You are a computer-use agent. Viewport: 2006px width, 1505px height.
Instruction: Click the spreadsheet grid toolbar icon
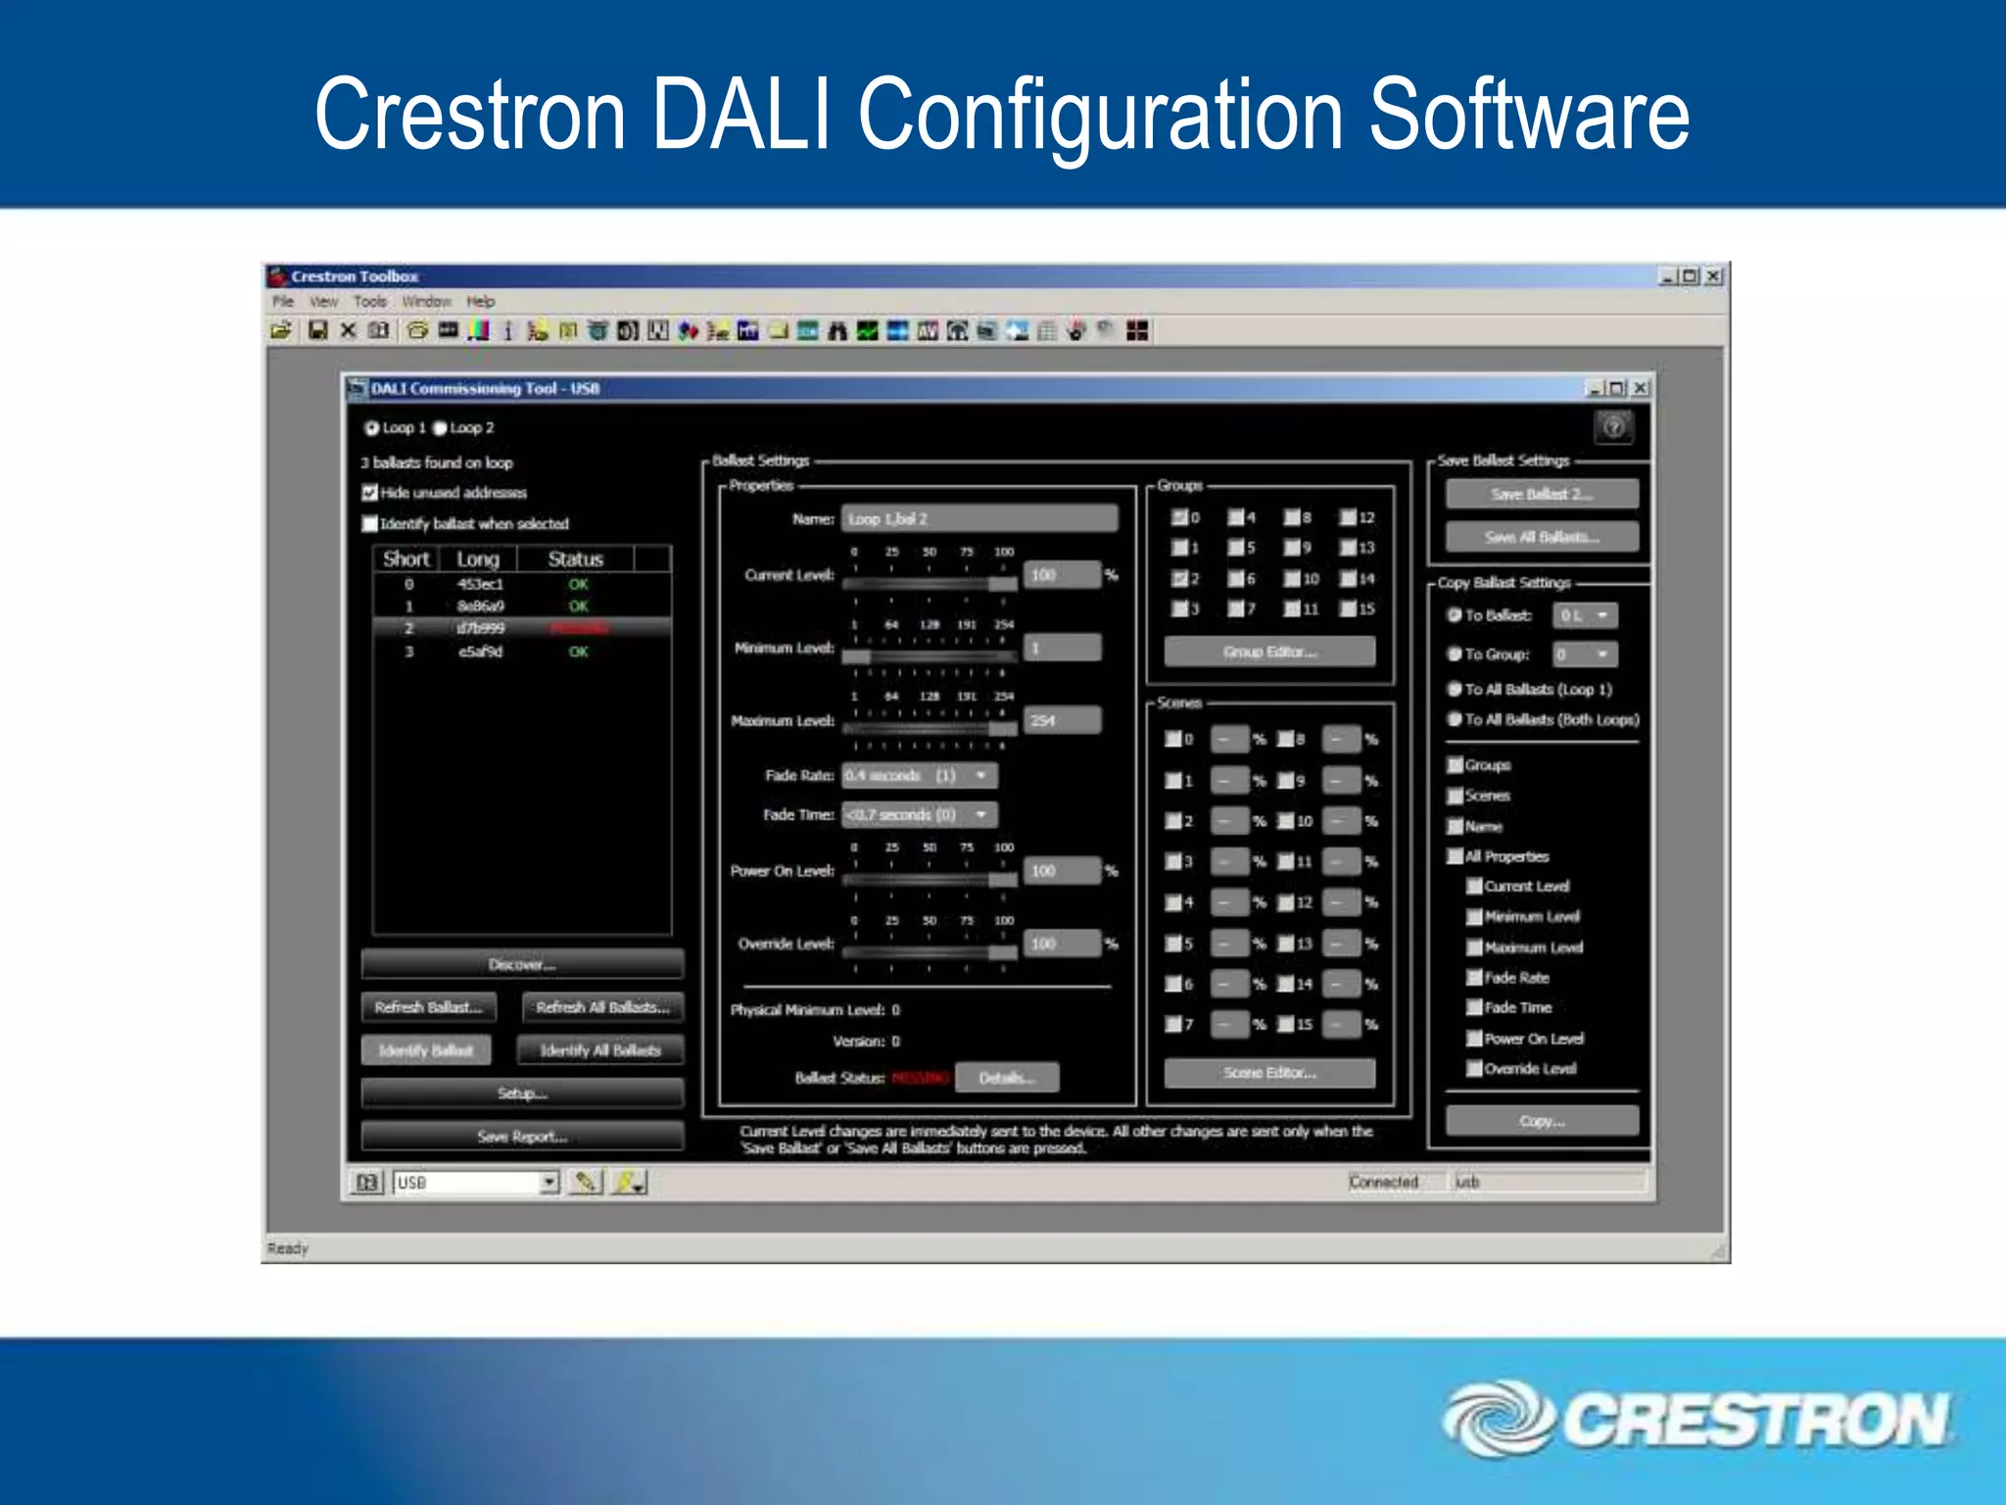pos(1046,331)
